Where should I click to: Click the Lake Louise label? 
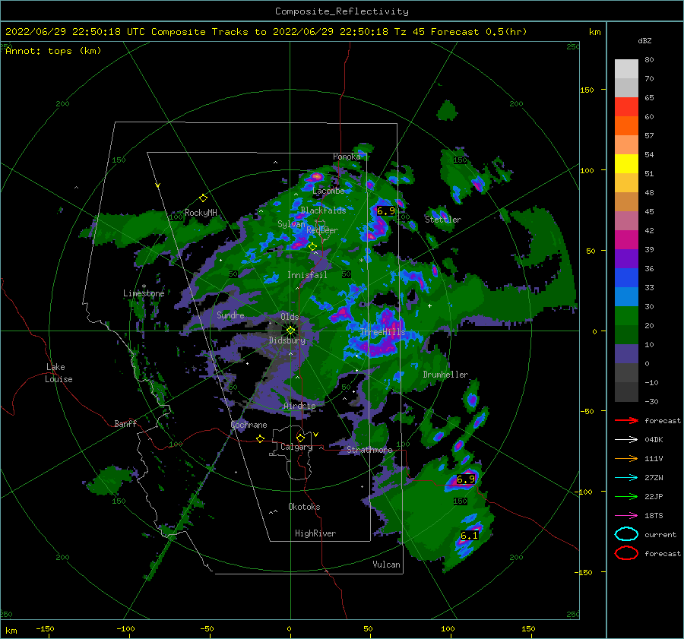coord(59,373)
